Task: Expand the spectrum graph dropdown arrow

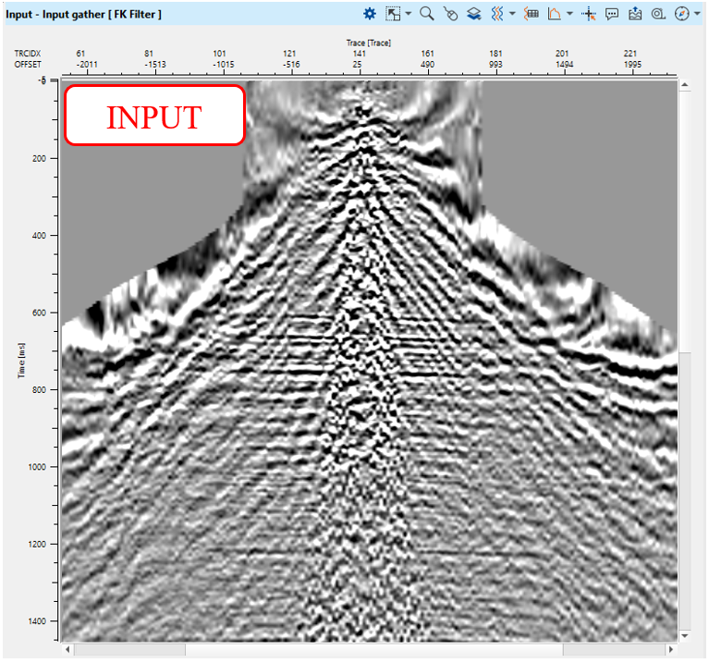Action: pos(569,13)
